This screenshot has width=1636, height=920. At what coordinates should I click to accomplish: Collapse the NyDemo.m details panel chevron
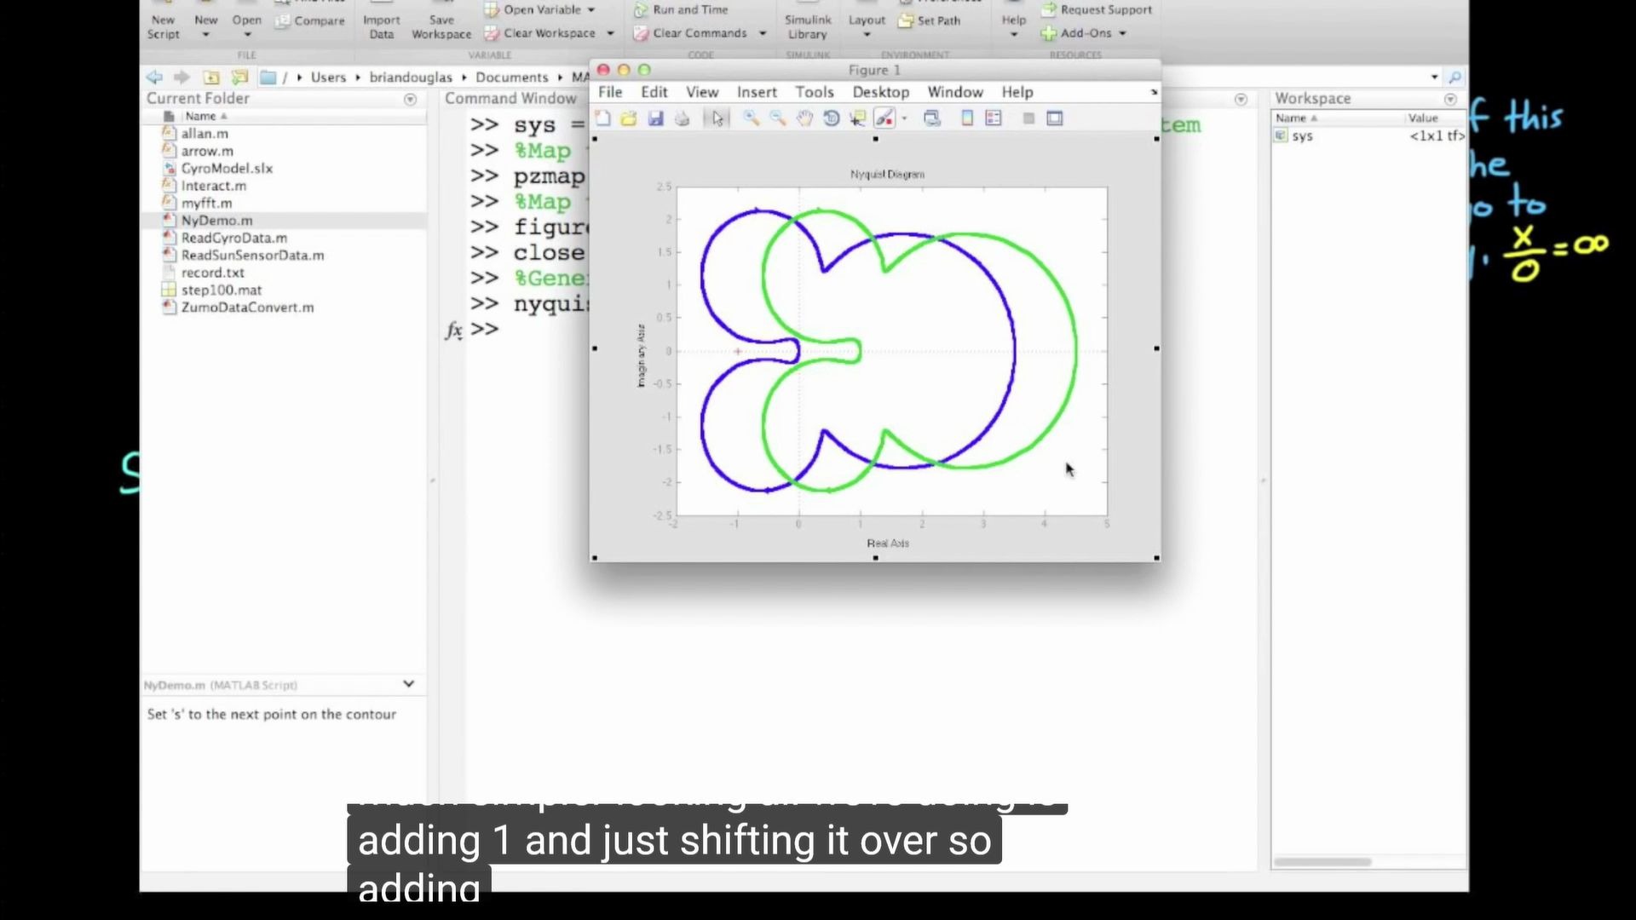[408, 684]
